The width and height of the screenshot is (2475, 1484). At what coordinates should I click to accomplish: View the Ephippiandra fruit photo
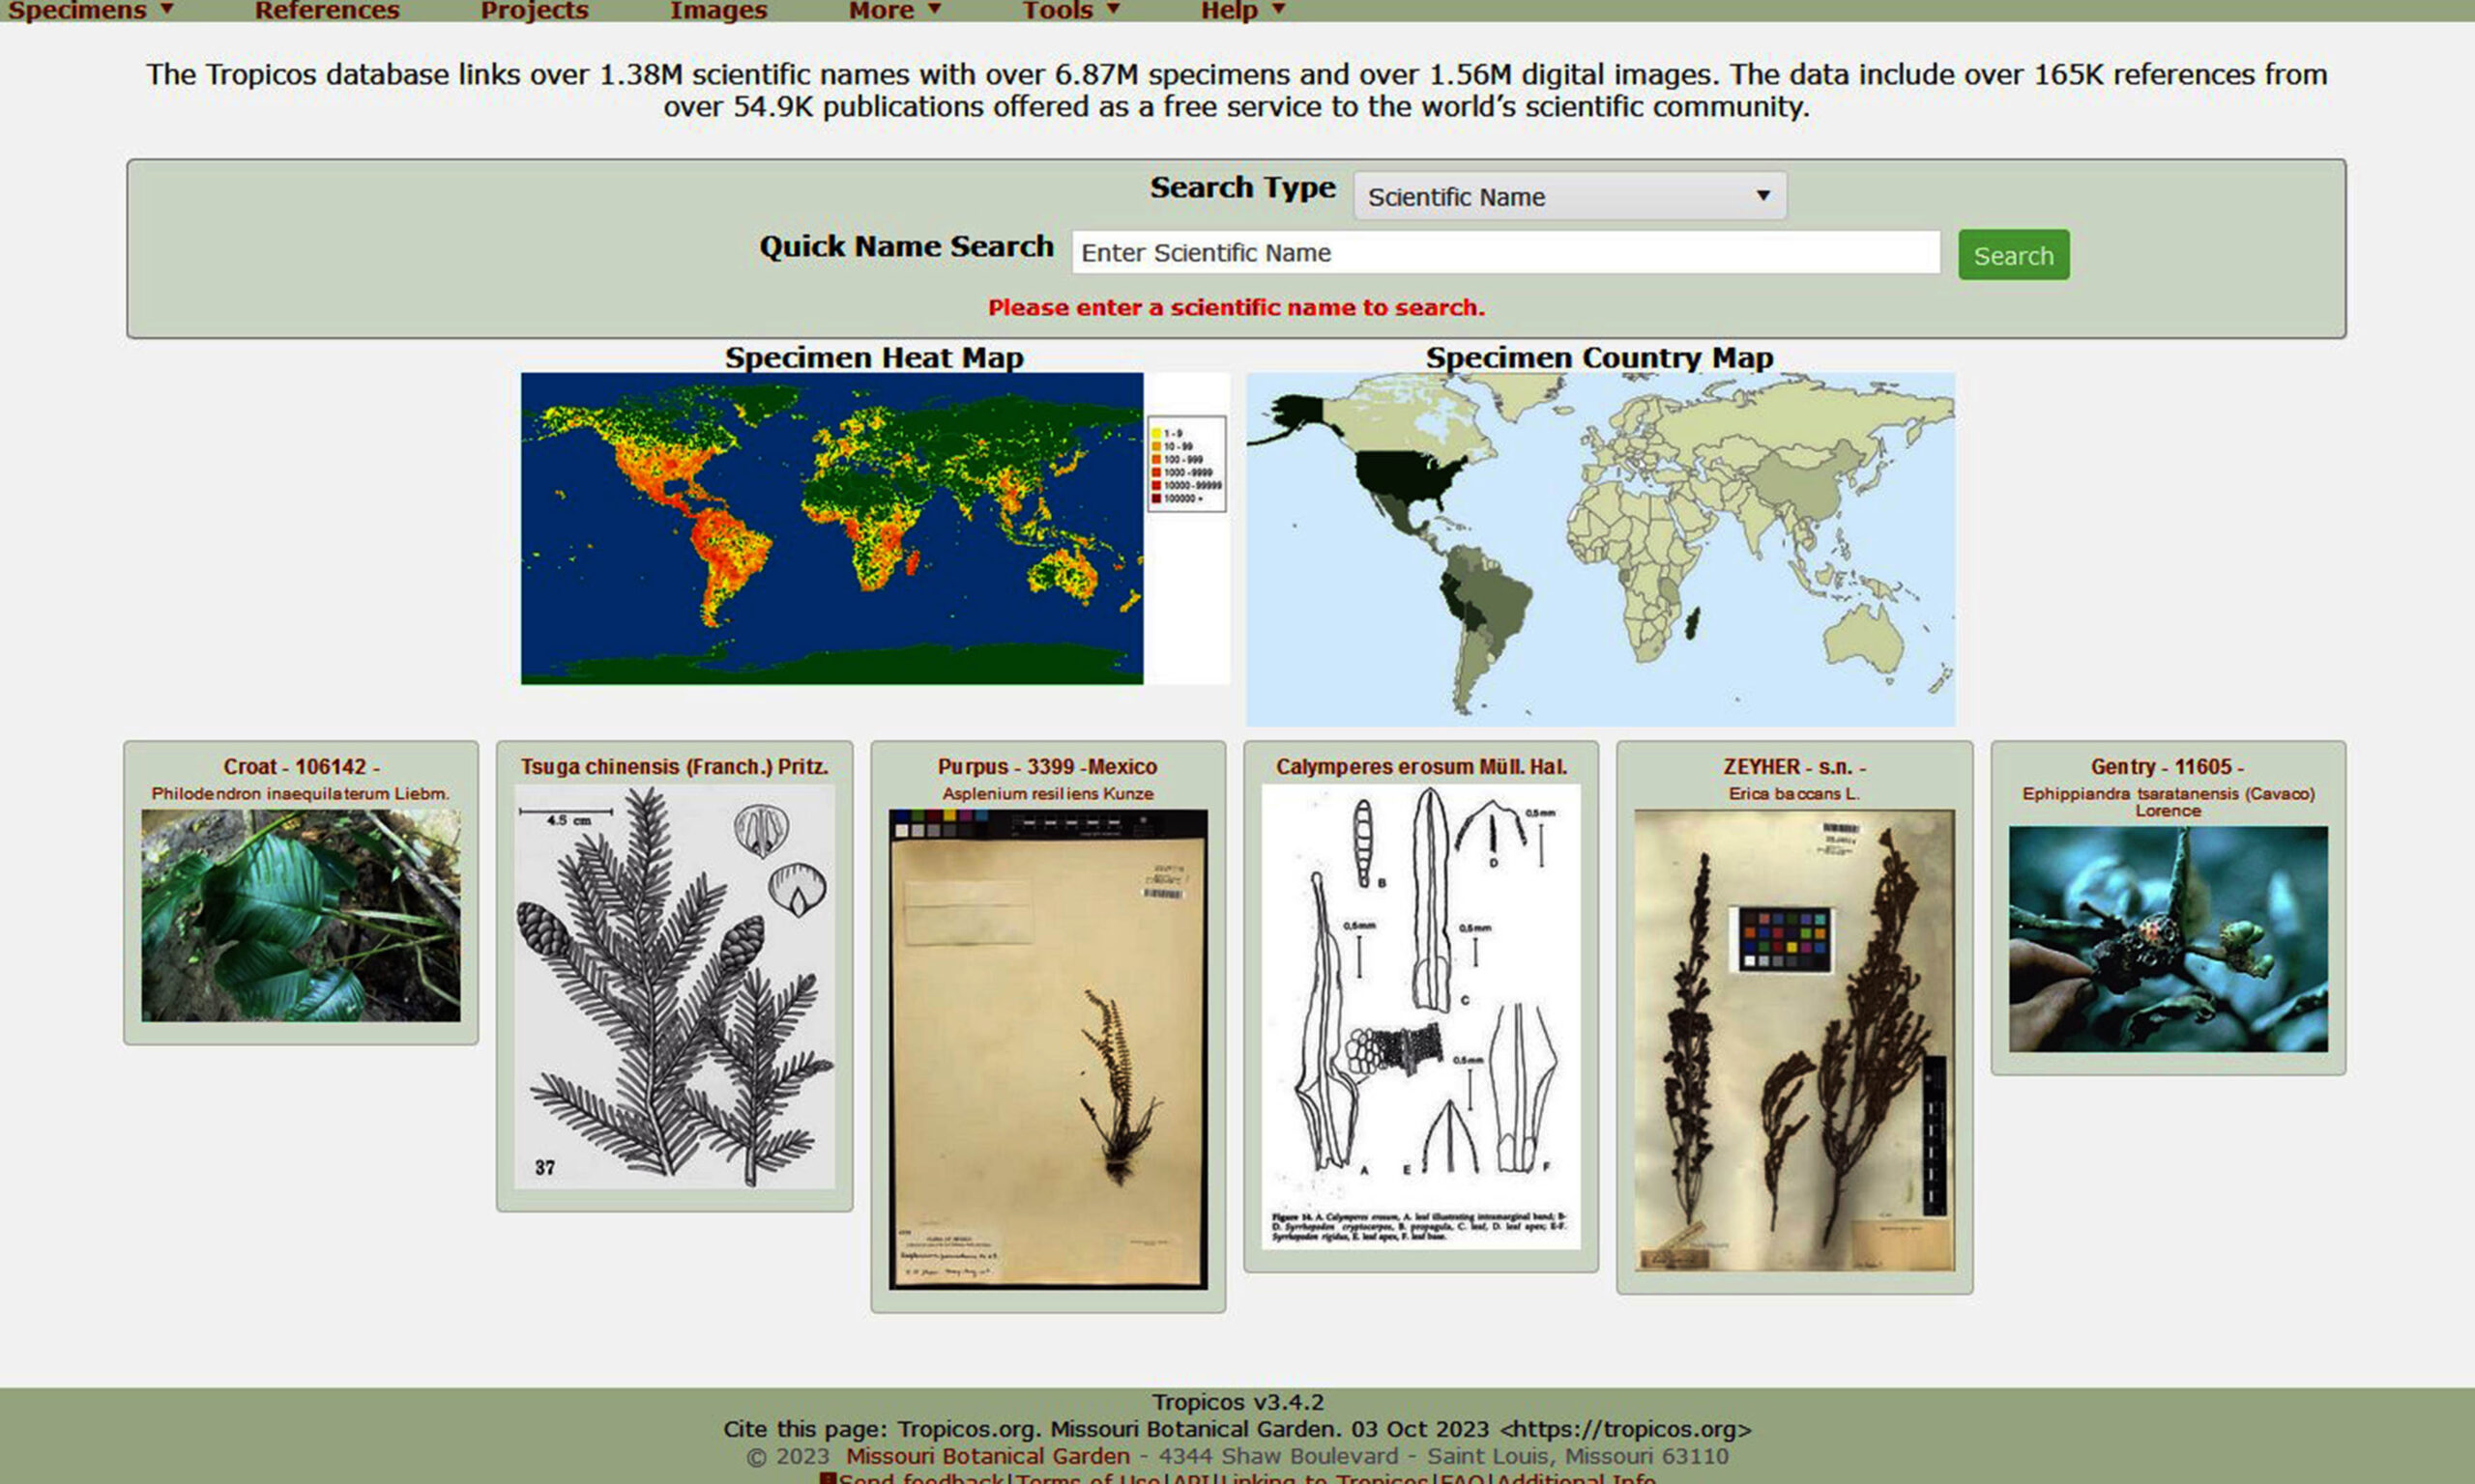point(2168,939)
